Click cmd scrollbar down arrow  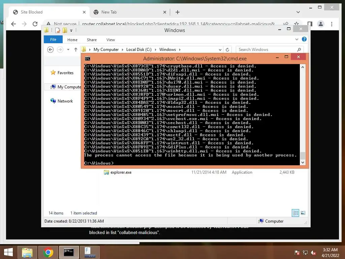click(303, 163)
